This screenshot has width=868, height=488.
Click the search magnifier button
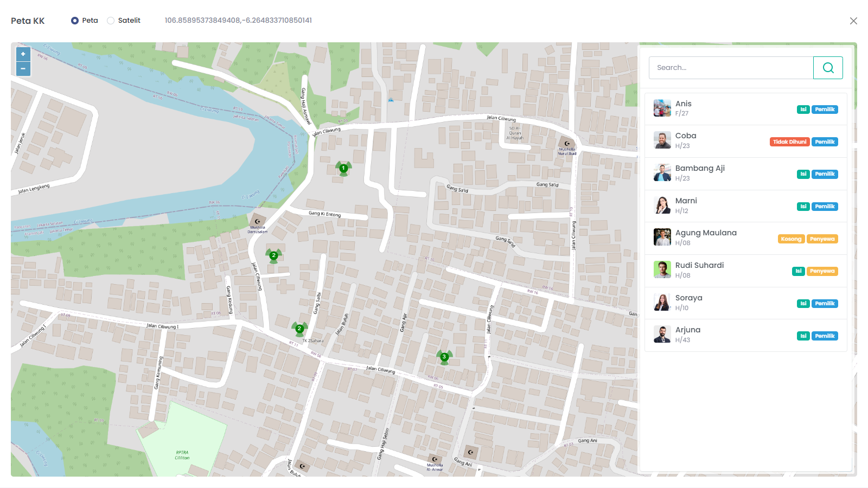coord(828,68)
